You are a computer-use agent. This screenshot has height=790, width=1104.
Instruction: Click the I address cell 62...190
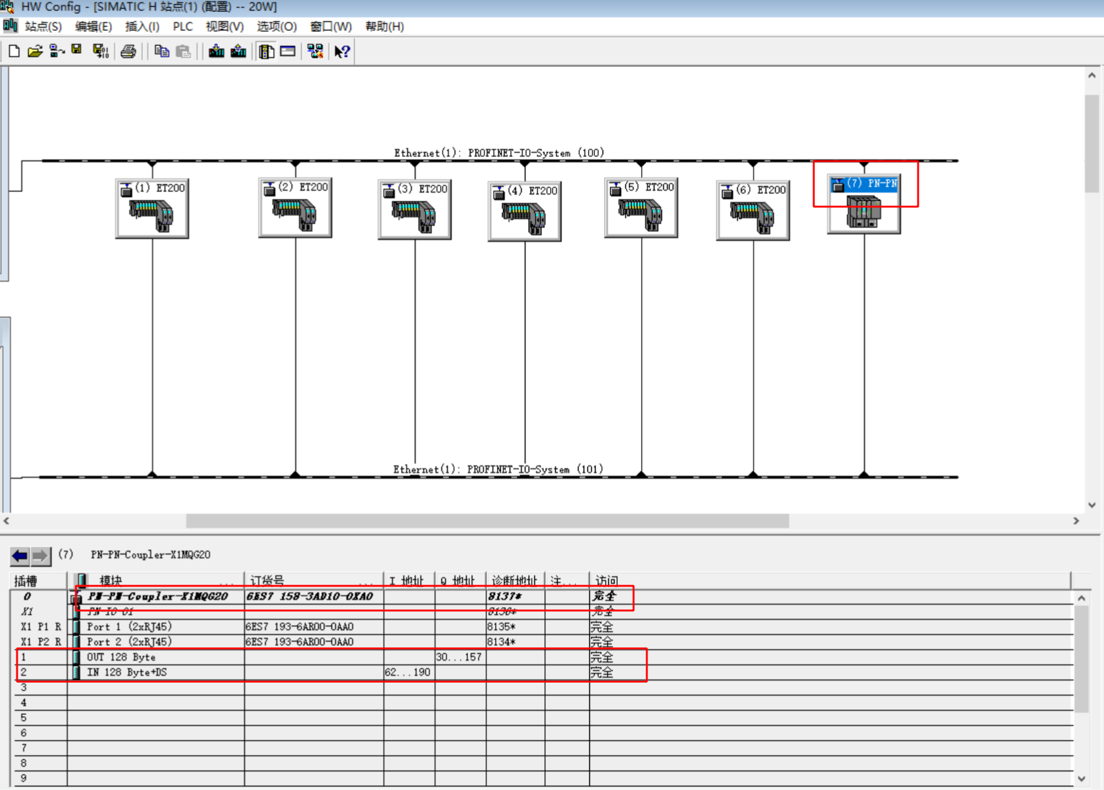click(x=408, y=672)
